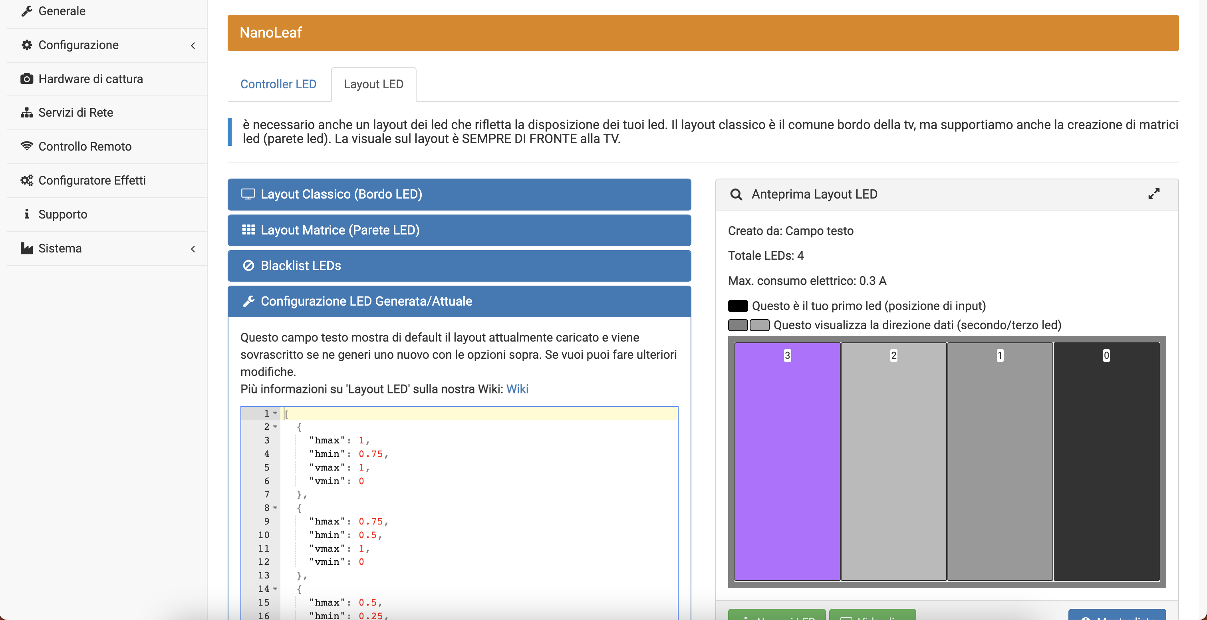Viewport: 1207px width, 620px height.
Task: Click the Hardware di cattura camera icon
Action: (x=27, y=79)
